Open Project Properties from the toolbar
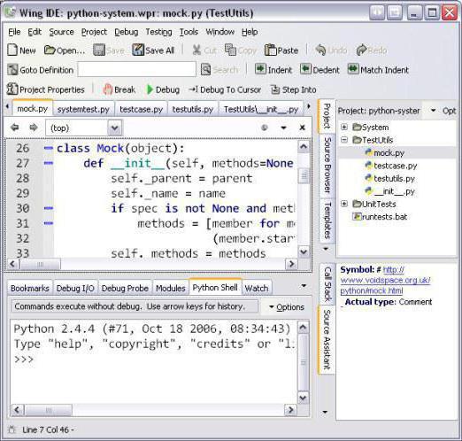The width and height of the screenshot is (462, 441). pos(12,89)
